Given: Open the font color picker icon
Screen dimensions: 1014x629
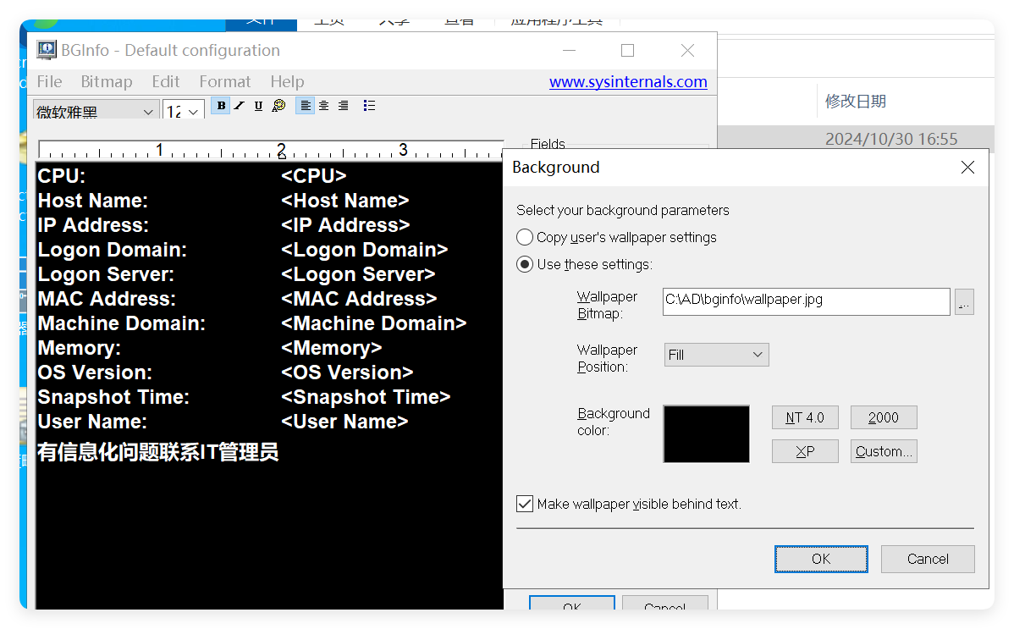Looking at the screenshot, I should click(278, 105).
